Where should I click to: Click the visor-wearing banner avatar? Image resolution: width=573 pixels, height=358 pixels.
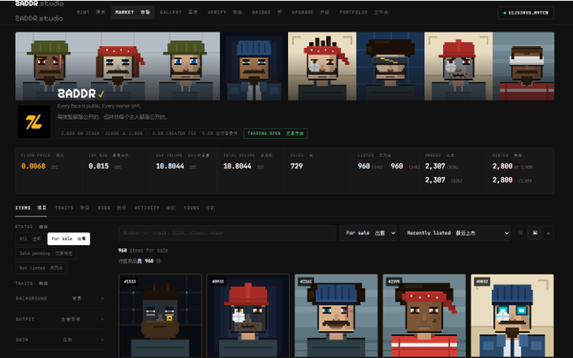(390, 66)
